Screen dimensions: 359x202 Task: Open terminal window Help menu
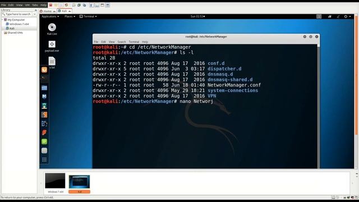[x=145, y=42]
